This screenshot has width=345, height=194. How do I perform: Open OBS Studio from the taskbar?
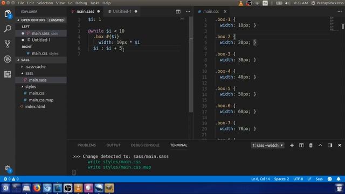pos(68,188)
